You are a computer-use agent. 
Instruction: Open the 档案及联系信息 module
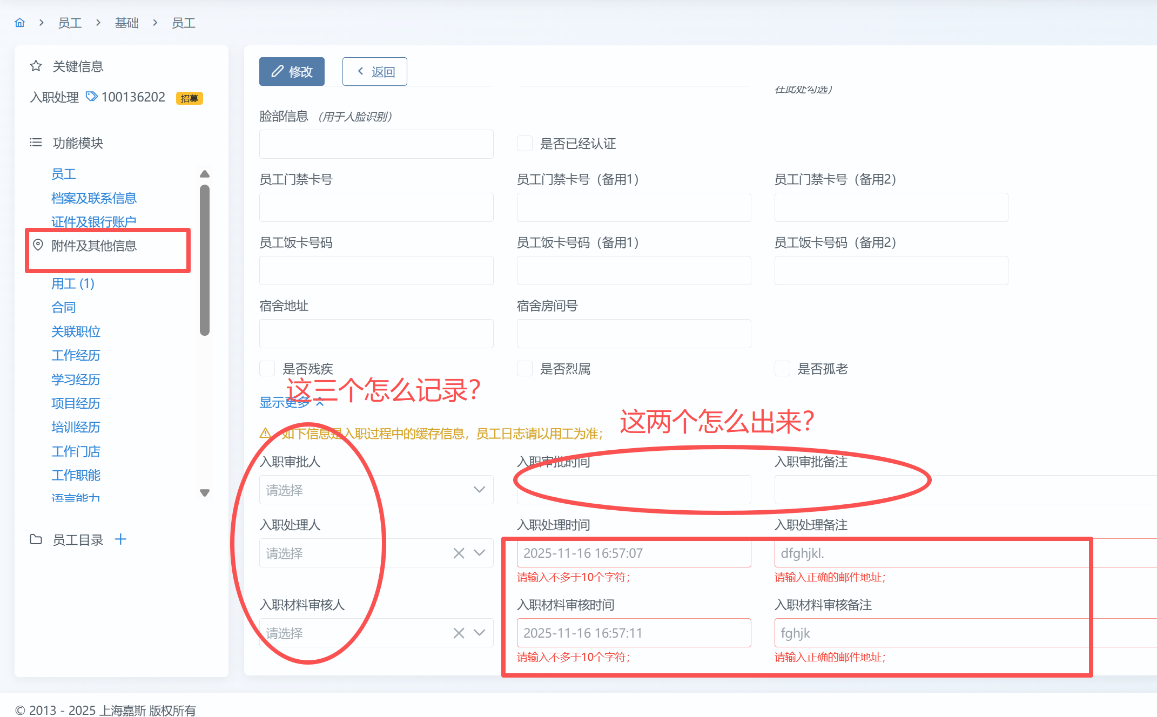click(x=94, y=198)
